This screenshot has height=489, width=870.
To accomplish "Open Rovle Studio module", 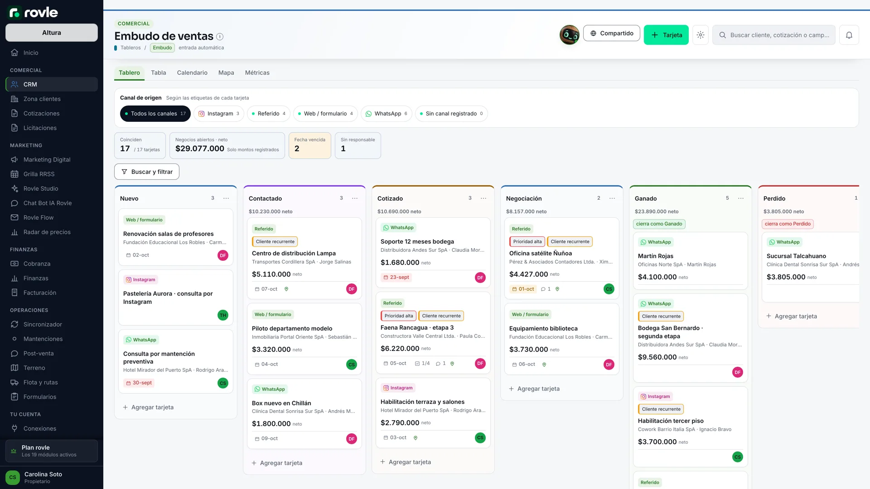I will point(52,188).
